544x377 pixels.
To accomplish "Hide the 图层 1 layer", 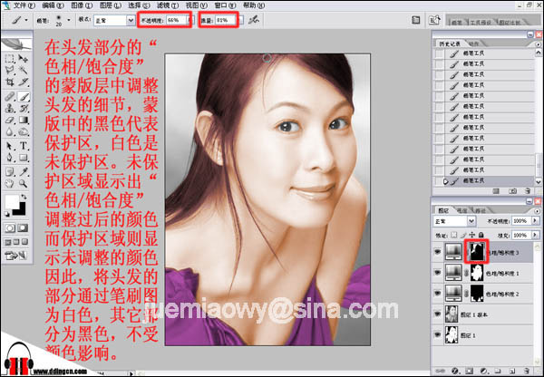I will (x=438, y=334).
